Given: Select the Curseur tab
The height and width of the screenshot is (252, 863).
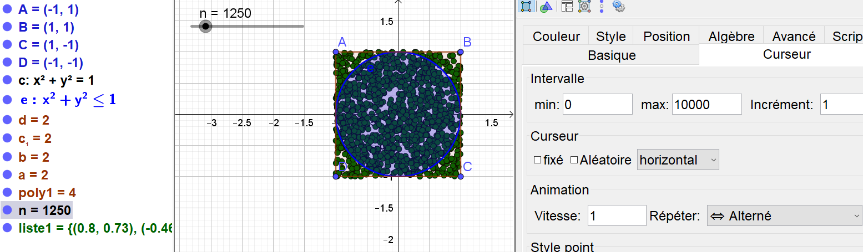Looking at the screenshot, I should click(x=787, y=54).
